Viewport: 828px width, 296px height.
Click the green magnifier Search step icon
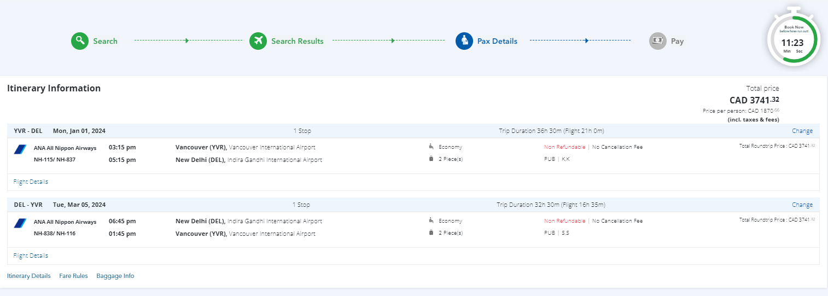click(80, 41)
